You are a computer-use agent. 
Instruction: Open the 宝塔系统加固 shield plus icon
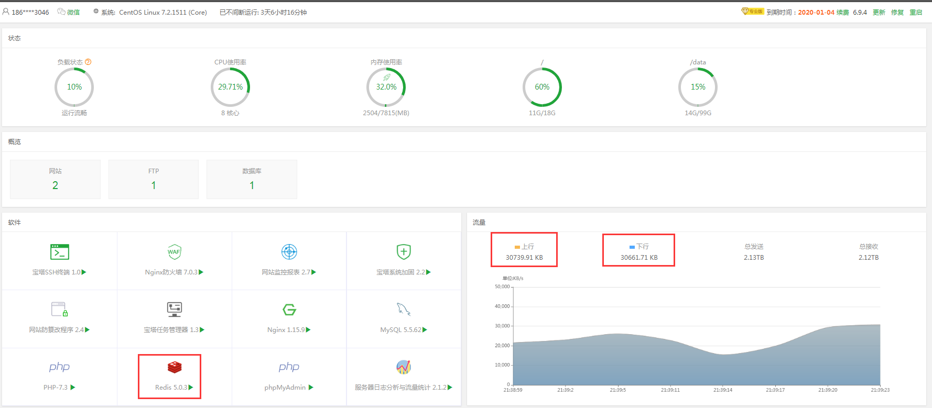[404, 252]
